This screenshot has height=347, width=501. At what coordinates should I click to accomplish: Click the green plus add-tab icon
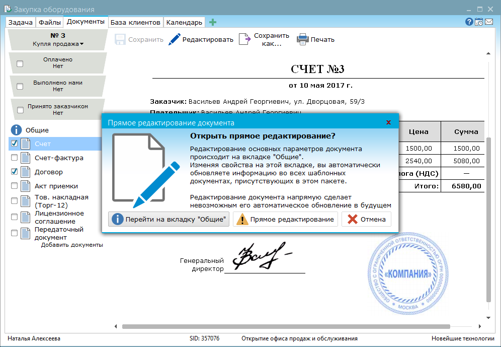(213, 22)
